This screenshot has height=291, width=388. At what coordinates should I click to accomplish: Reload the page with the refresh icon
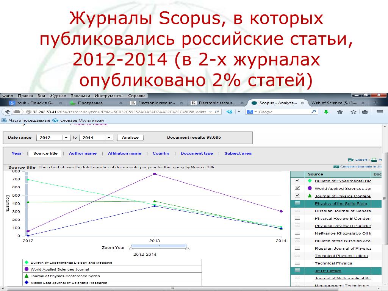[x=217, y=112]
